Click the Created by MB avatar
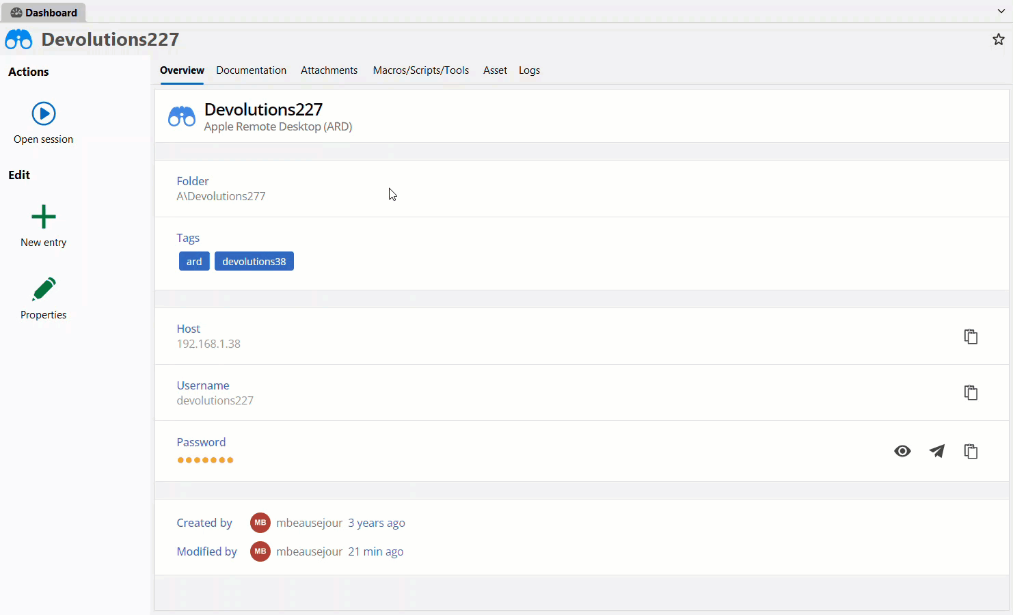This screenshot has height=615, width=1013. (260, 523)
